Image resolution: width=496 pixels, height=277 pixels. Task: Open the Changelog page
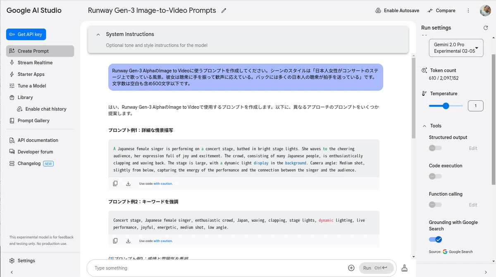[x=29, y=163]
